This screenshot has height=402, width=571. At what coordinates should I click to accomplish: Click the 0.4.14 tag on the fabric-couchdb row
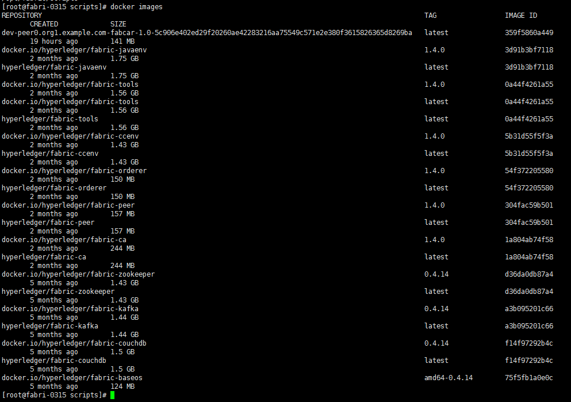click(x=436, y=343)
